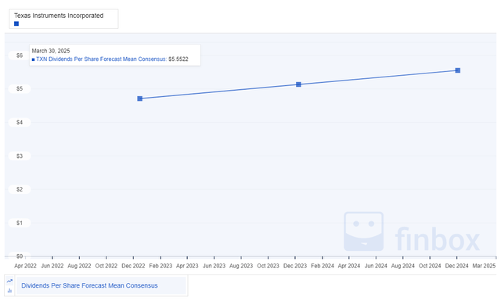Click the $6 y-axis label
501x301 pixels.
20,56
